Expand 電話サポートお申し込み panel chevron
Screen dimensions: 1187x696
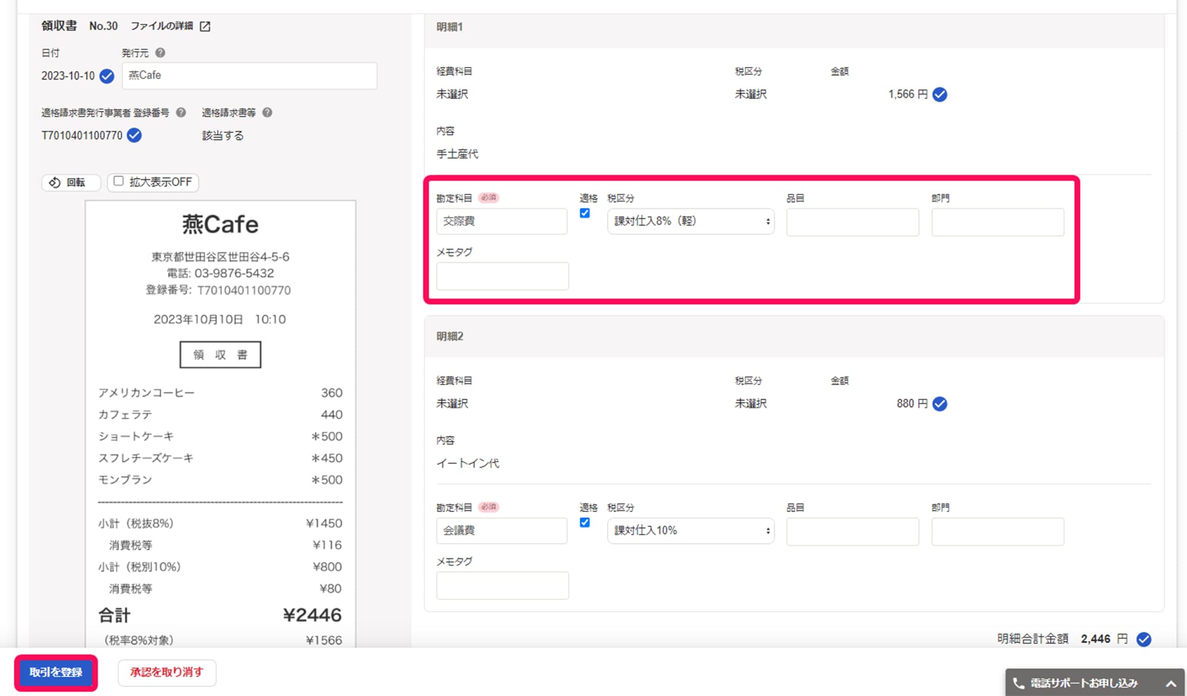tap(1170, 683)
